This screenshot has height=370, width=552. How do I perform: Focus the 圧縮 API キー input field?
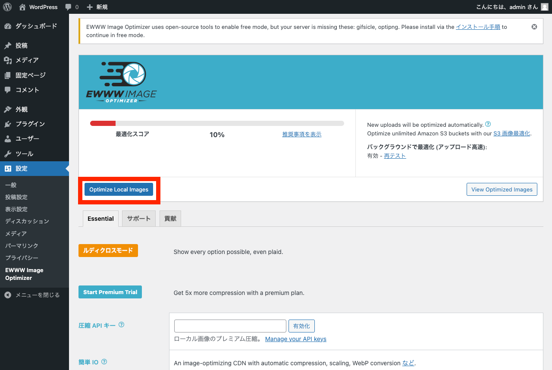tap(230, 326)
